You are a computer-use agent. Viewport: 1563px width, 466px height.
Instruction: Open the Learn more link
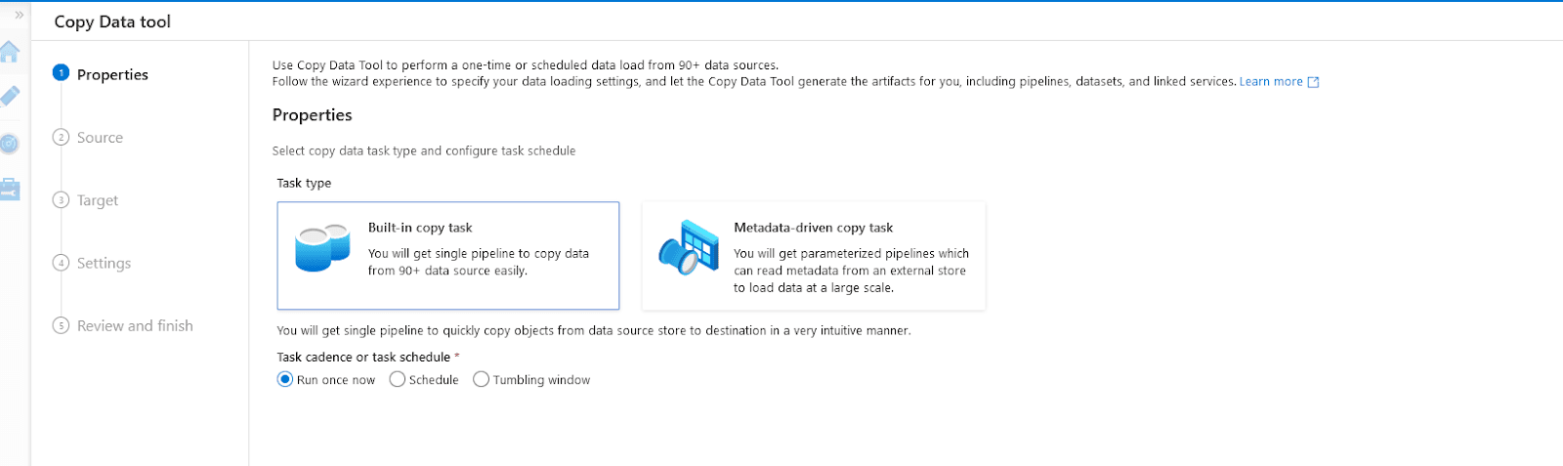point(1270,82)
